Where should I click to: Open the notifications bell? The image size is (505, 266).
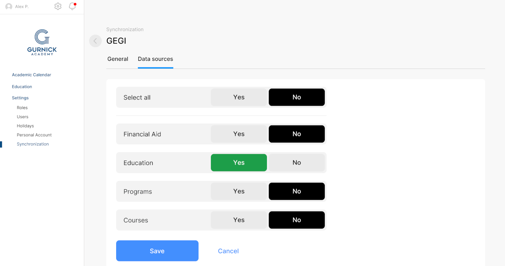pyautogui.click(x=72, y=6)
